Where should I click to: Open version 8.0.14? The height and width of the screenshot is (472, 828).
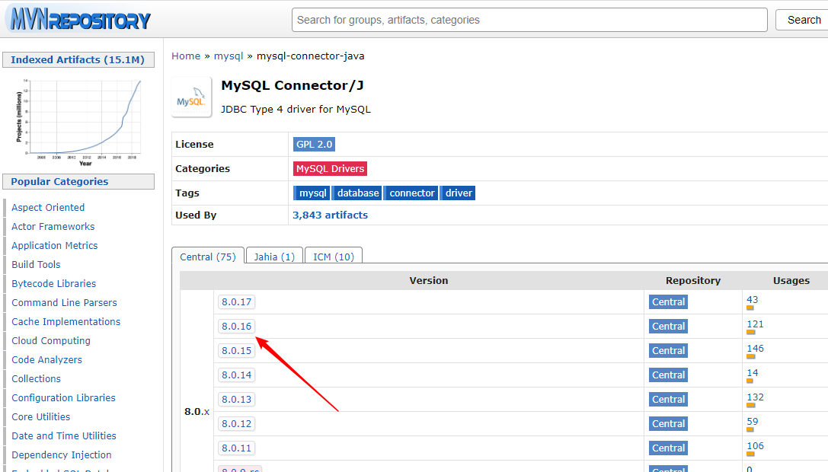(237, 375)
